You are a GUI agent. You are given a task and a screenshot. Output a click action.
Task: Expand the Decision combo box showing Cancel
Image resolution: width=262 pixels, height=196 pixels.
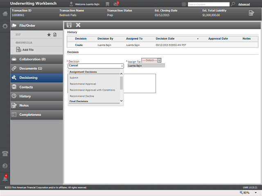[x=96, y=66]
